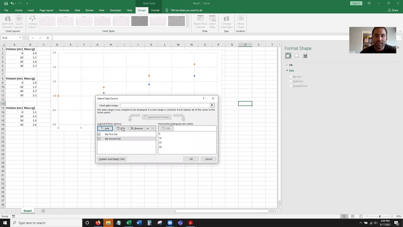Click Add in Legend Entries
This screenshot has width=403, height=227.
(x=105, y=128)
